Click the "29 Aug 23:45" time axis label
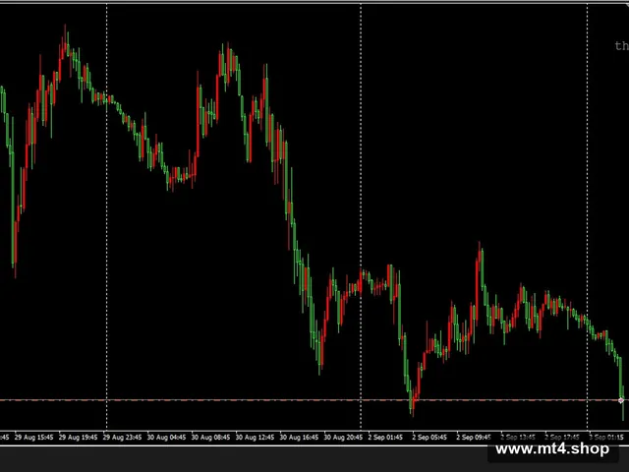629x472 pixels. click(x=122, y=437)
